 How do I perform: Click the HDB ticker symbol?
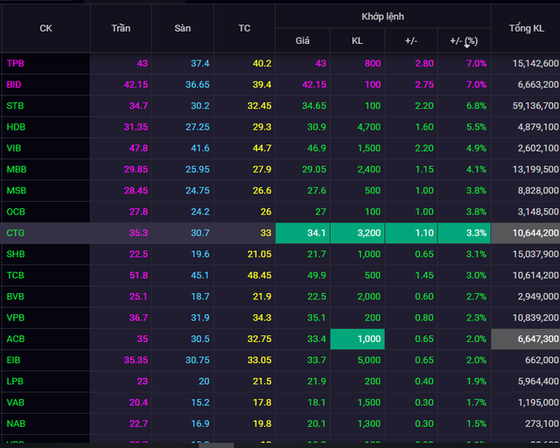[17, 127]
